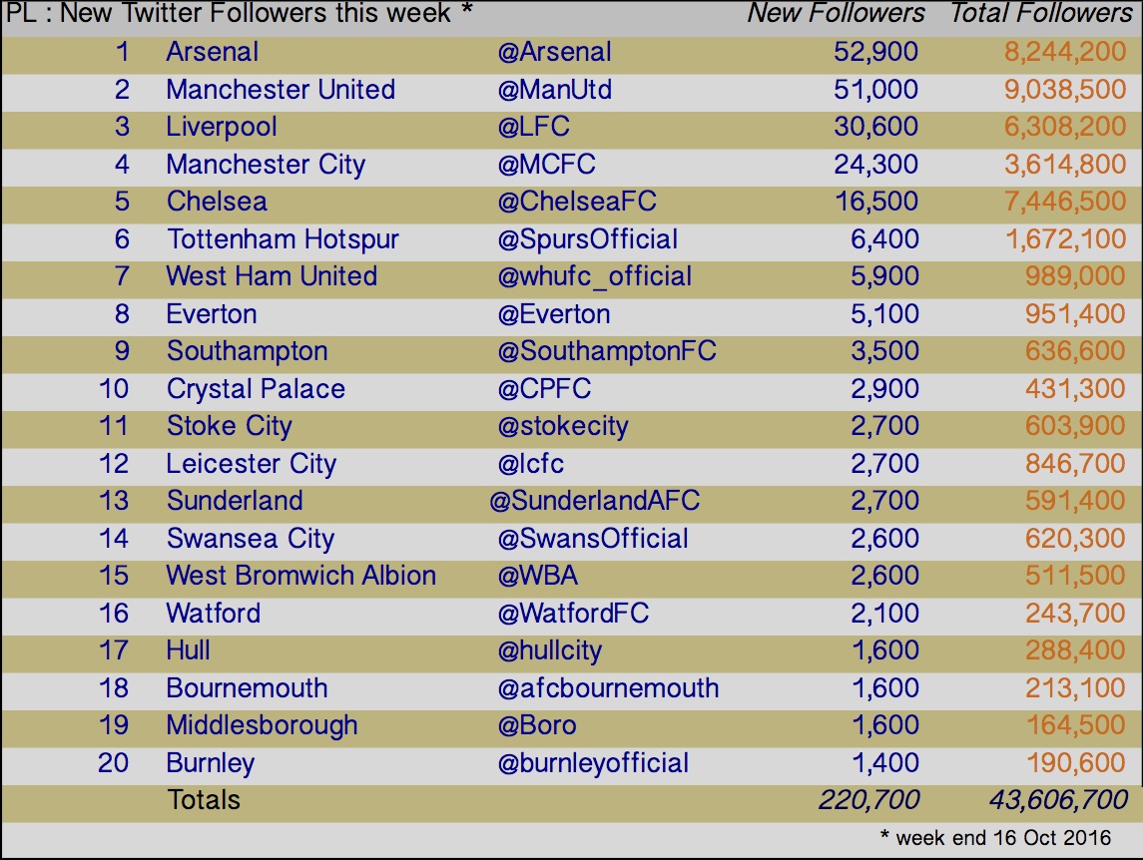
Task: Select the week end 16 Oct 2016 footnote
Action: pyautogui.click(x=995, y=837)
